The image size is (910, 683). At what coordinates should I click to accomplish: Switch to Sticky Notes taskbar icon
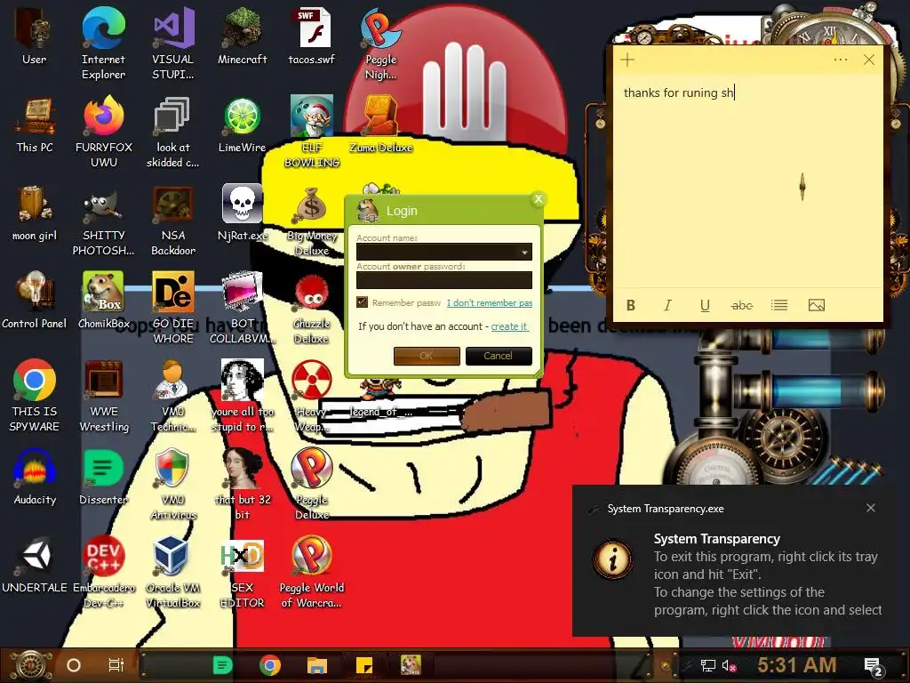pos(363,665)
